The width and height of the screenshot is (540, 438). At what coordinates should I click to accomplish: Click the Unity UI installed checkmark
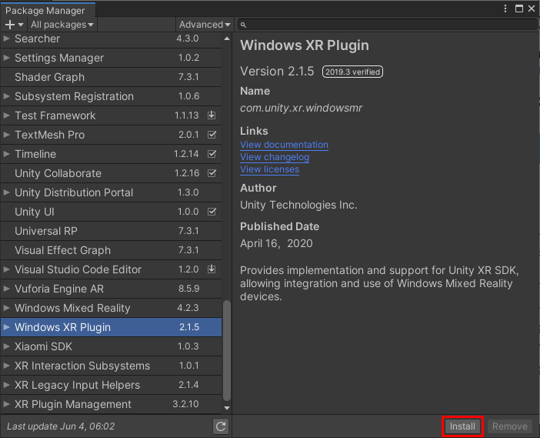[212, 212]
